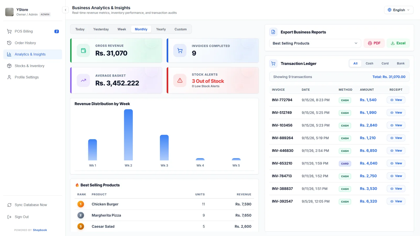Screen dimensions: 420x236
Task: Click the Invoices Completed cart icon
Action: (180, 51)
